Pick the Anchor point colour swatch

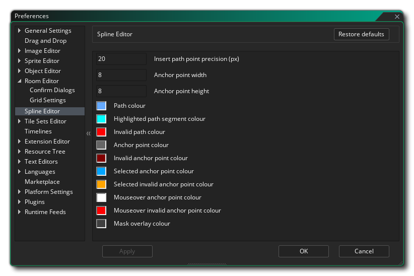(x=101, y=145)
